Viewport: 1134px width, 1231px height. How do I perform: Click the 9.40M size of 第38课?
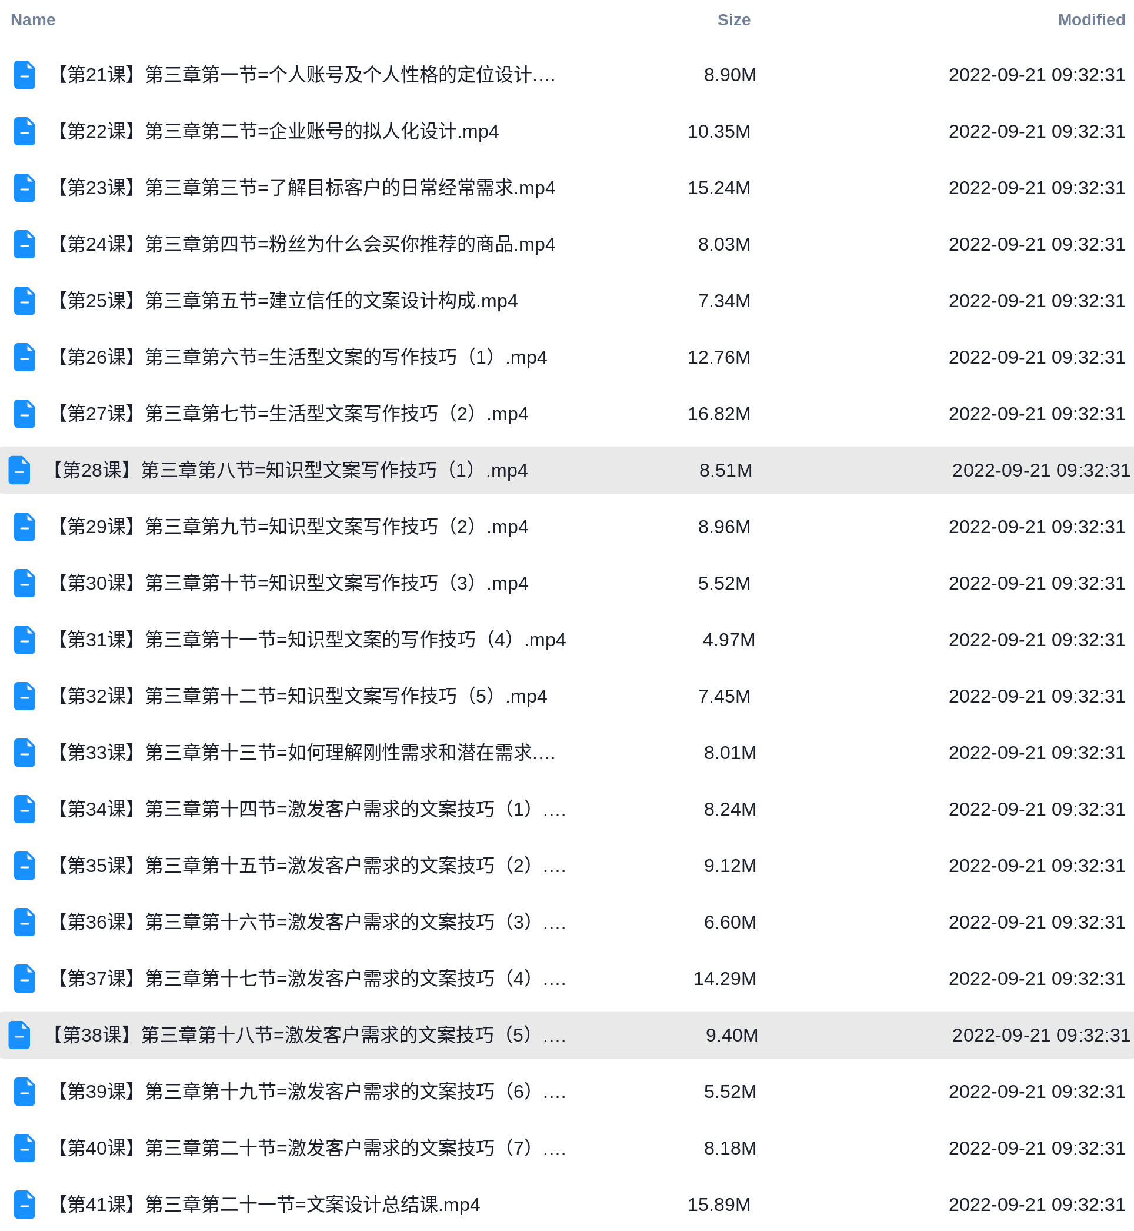(x=732, y=1035)
